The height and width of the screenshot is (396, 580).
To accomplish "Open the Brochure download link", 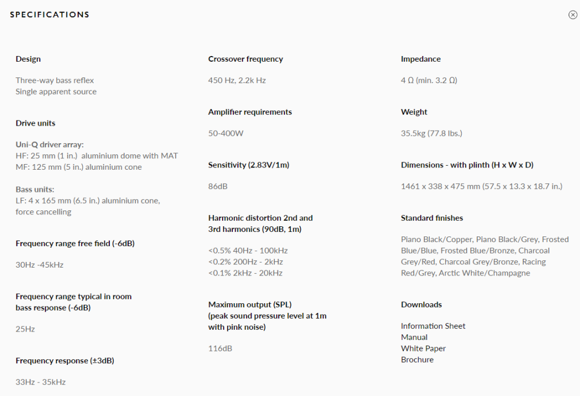I will [417, 359].
